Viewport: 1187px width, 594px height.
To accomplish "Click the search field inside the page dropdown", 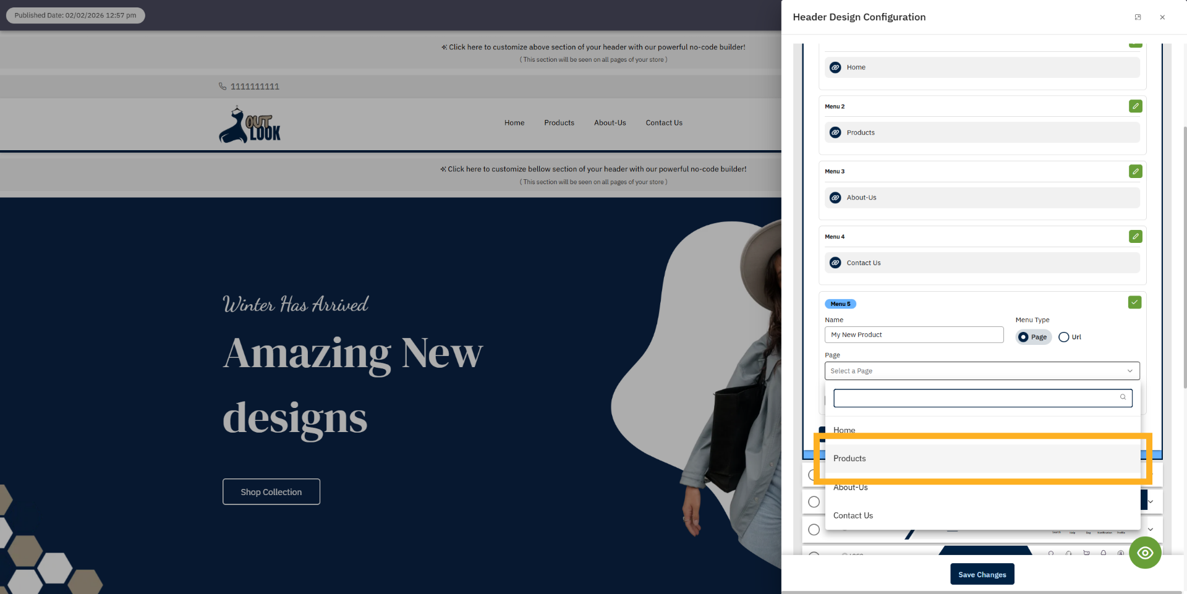I will 982,398.
